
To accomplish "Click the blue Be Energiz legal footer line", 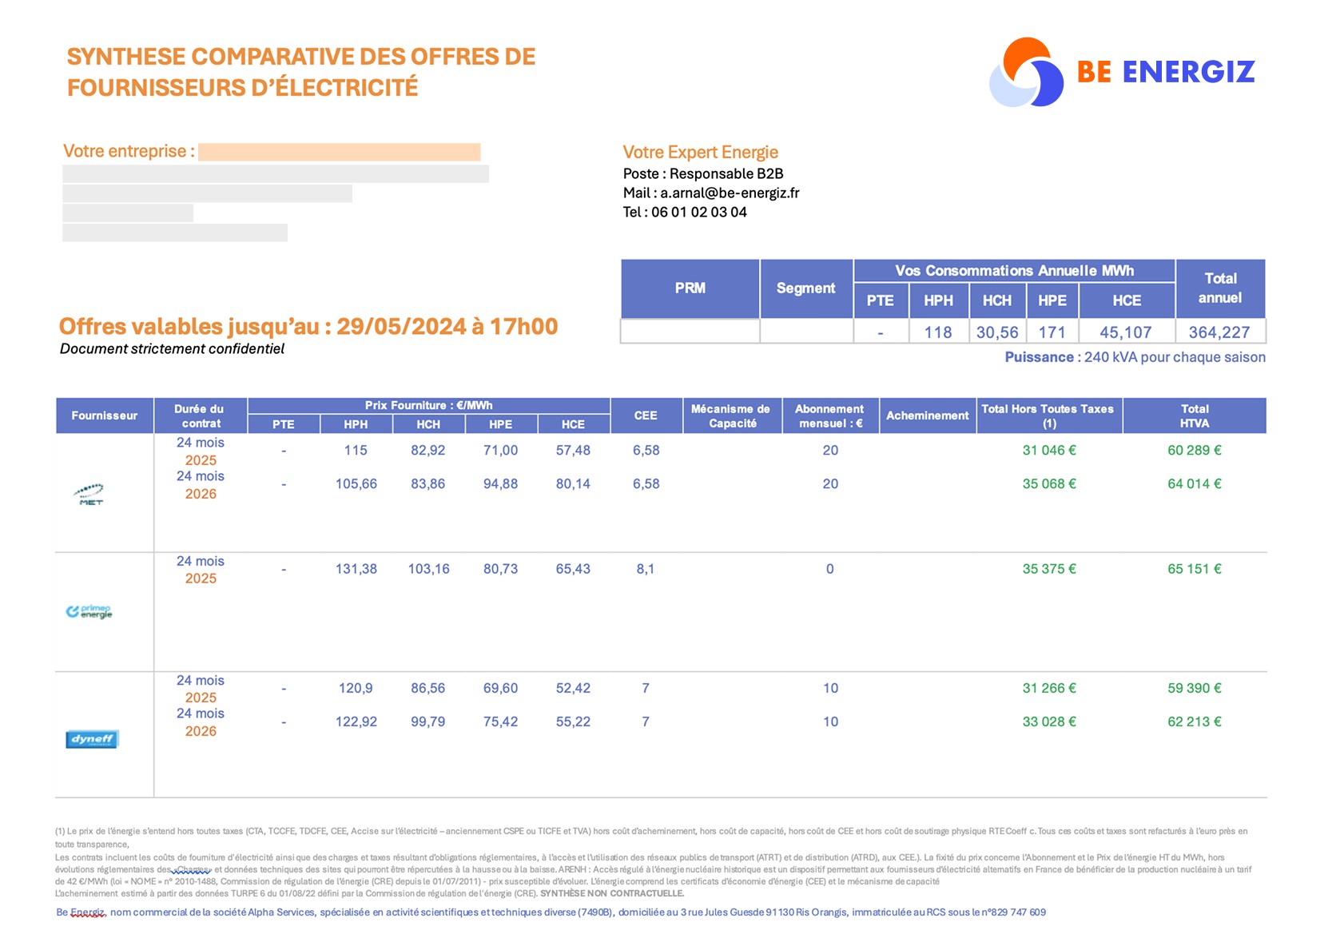I will (551, 912).
